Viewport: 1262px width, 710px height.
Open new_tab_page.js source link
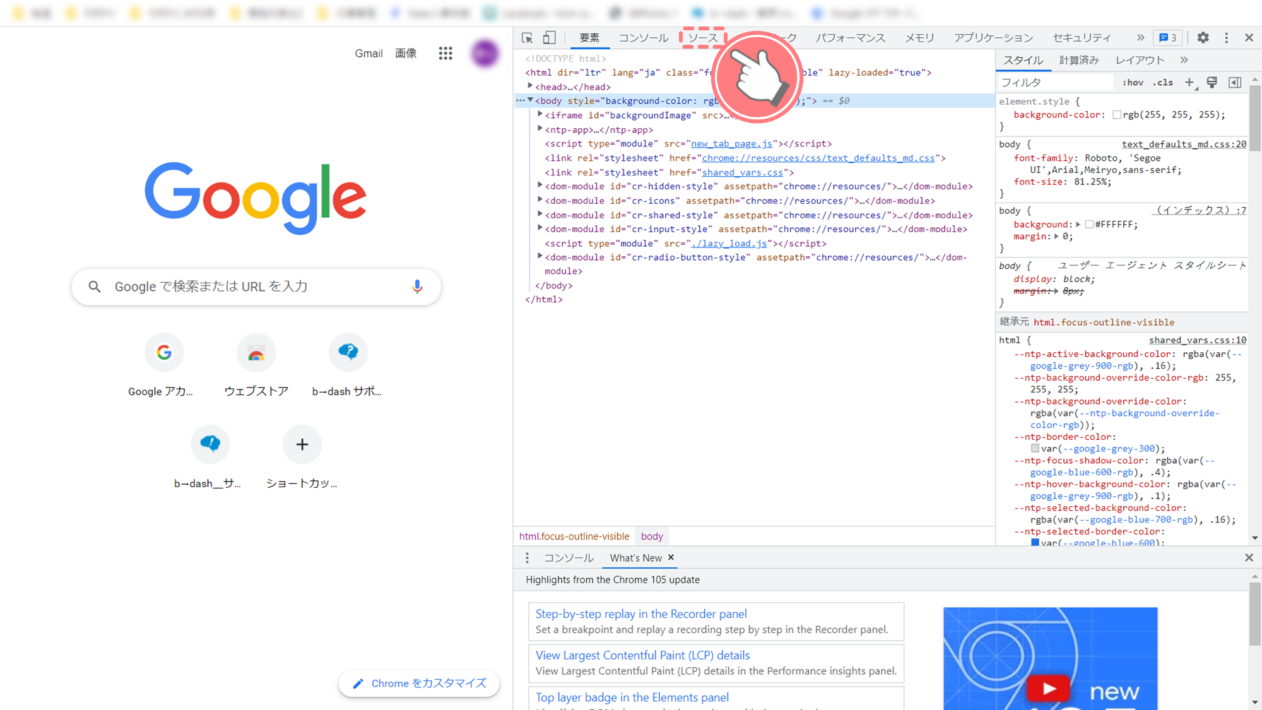coord(731,144)
